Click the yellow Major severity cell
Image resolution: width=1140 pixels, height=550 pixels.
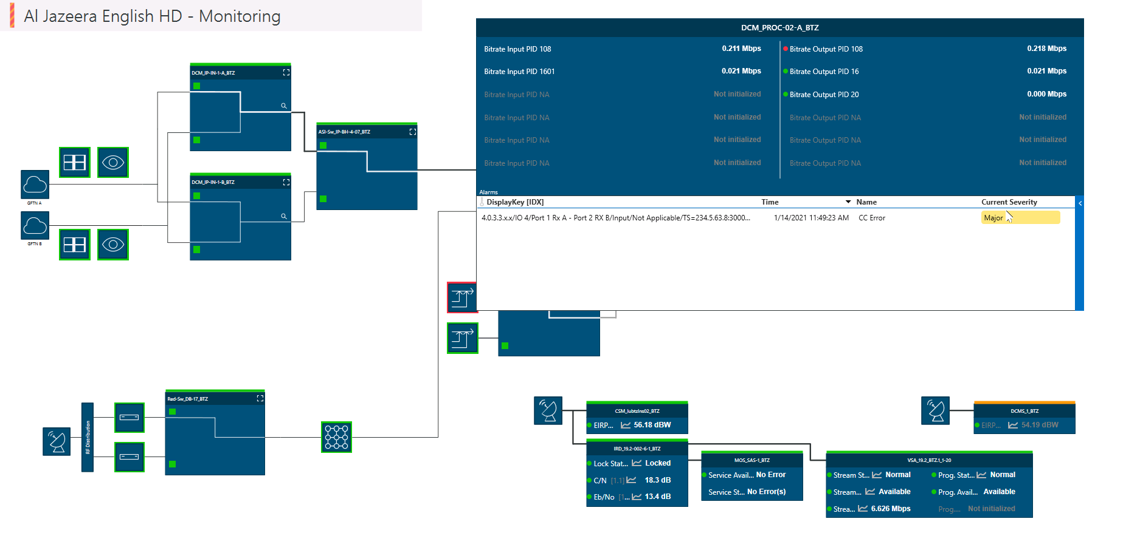tap(1020, 218)
